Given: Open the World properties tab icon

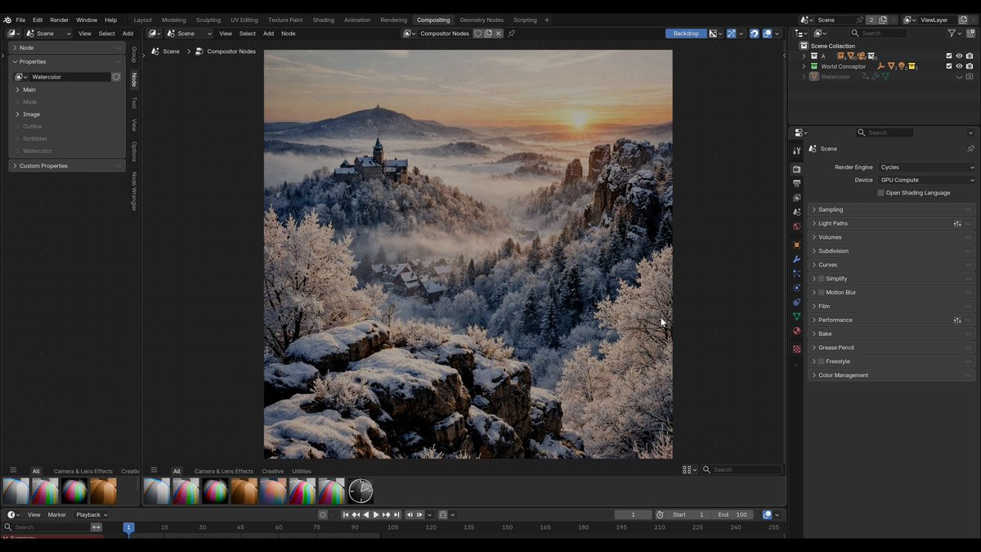Looking at the screenshot, I should 797,227.
